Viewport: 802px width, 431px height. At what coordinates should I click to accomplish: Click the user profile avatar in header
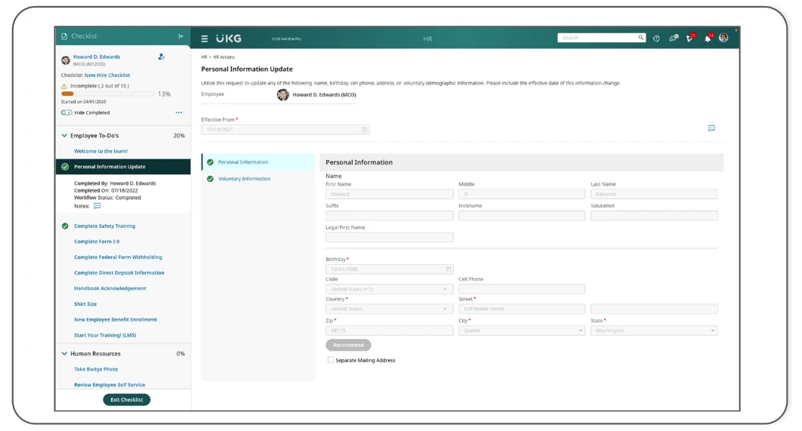(723, 38)
